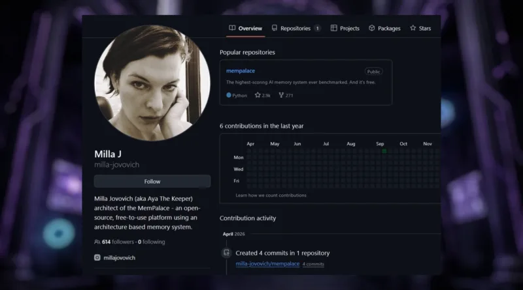The image size is (523, 290).
Task: Open mempalace stargazers via the 2.9k star icon
Action: [258, 95]
